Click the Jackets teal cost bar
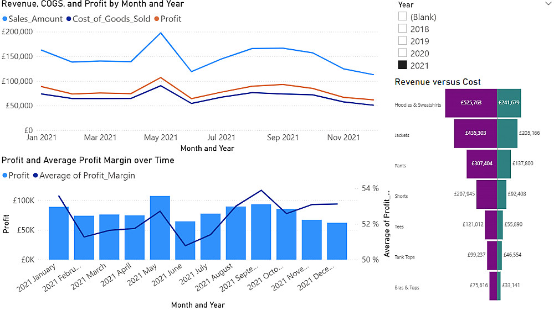The image size is (554, 311). (507, 133)
